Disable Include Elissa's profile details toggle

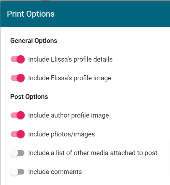[18, 59]
